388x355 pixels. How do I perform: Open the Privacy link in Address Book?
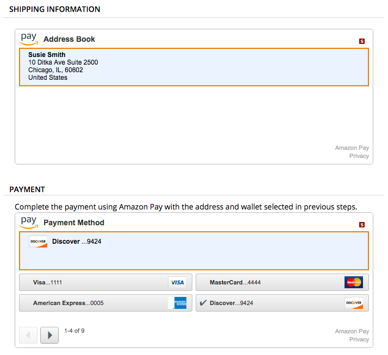[x=359, y=156]
